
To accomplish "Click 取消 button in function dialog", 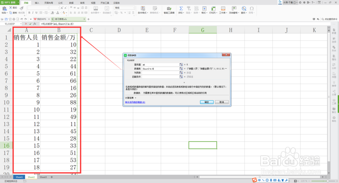I will [x=222, y=102].
